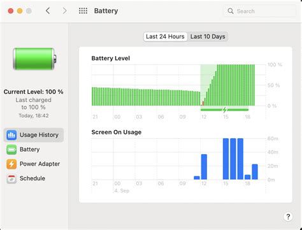Click in the Search field
302x230 pixels.
tap(259, 11)
